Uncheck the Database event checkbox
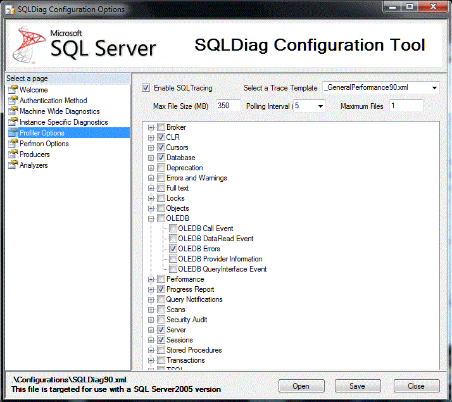This screenshot has width=452, height=402. coord(161,158)
